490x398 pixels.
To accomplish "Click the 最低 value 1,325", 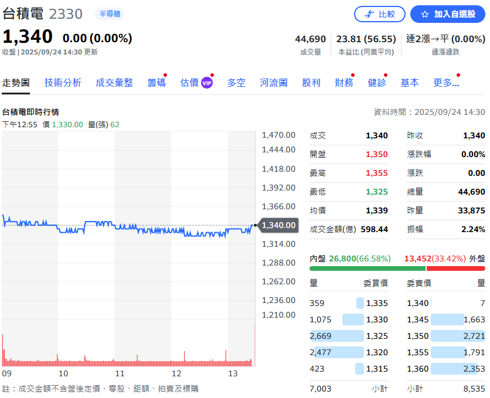I will 376,192.
